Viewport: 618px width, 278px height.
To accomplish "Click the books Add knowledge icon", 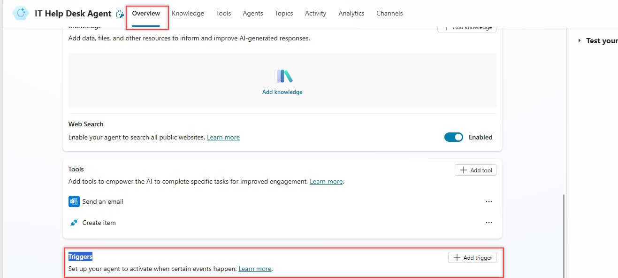I will [282, 76].
